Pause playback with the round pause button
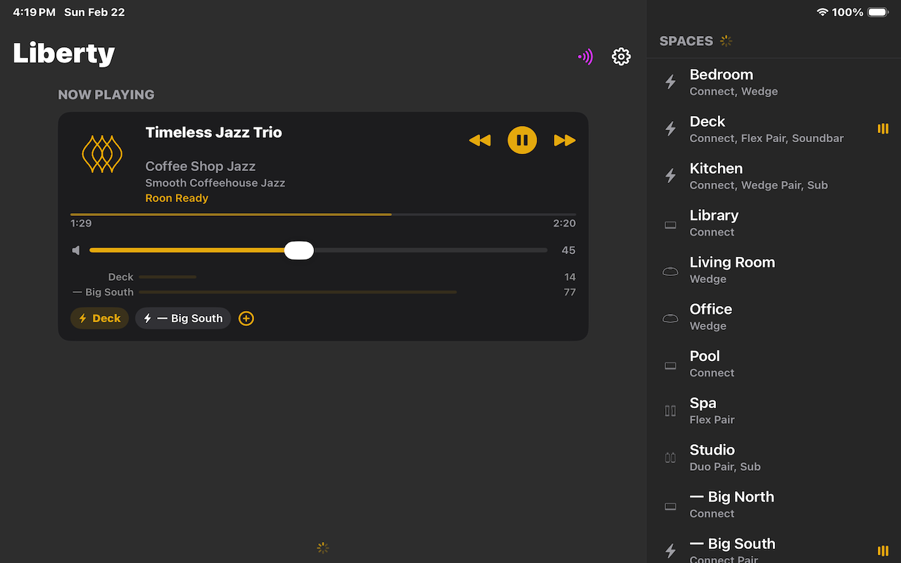 click(522, 140)
